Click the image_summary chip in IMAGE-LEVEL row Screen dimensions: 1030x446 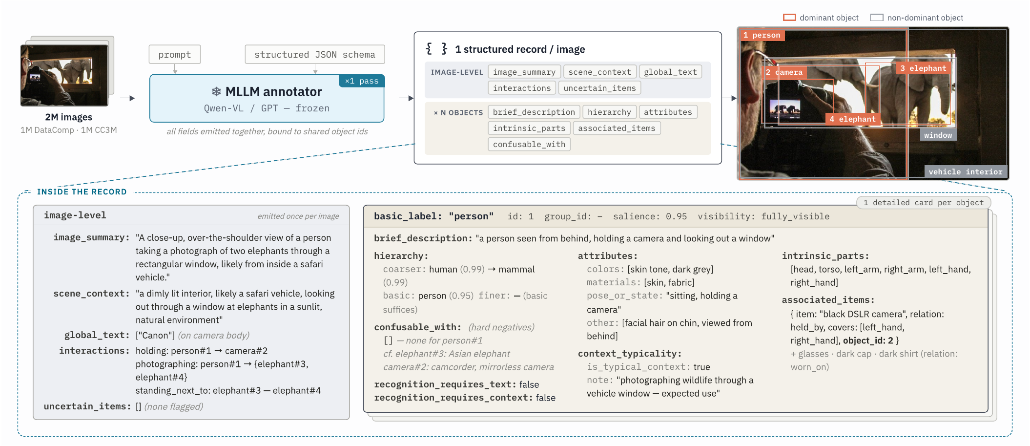coord(524,72)
